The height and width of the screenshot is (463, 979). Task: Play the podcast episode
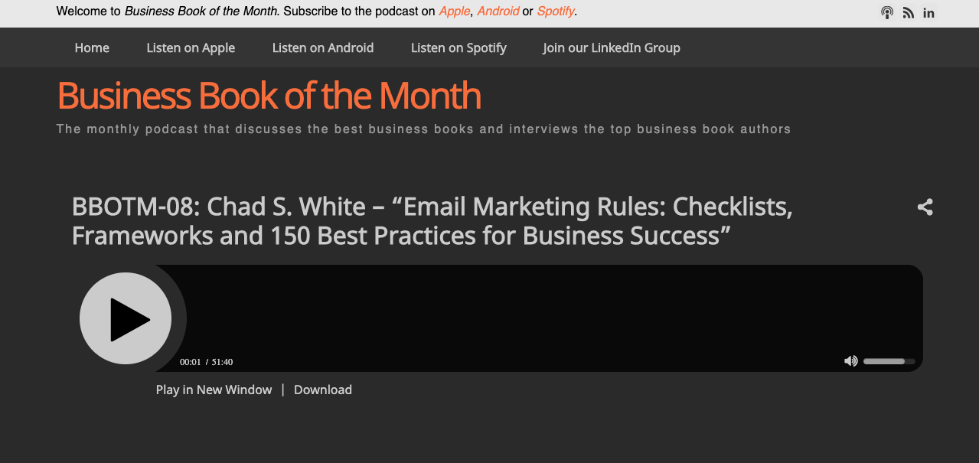point(126,318)
